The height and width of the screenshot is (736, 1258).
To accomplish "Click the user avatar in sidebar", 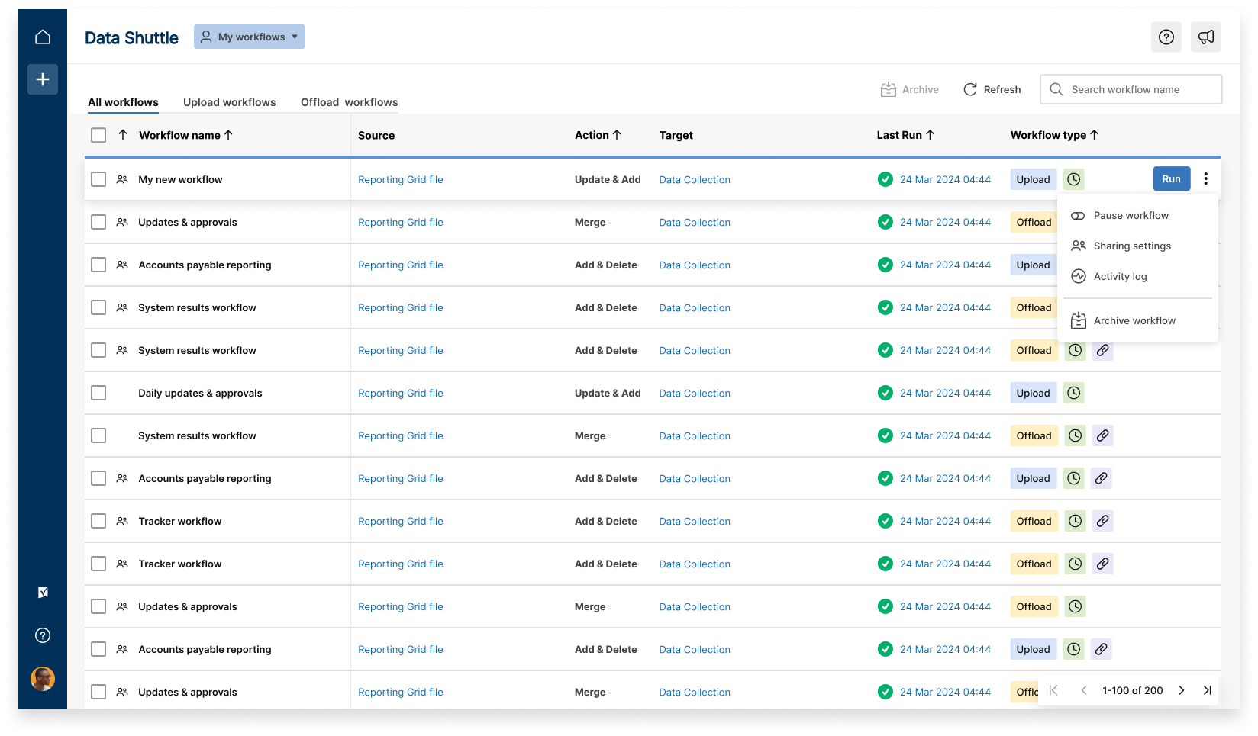I will coord(43,678).
